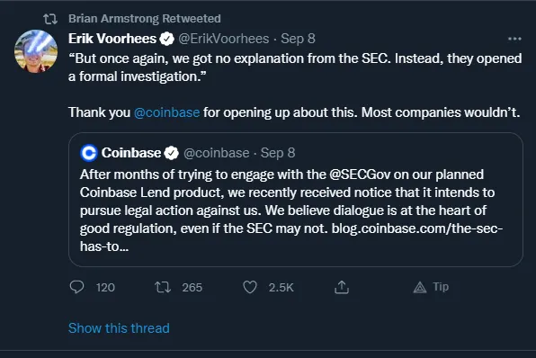
Task: Click the Coinbase verified badge
Action: pos(172,153)
